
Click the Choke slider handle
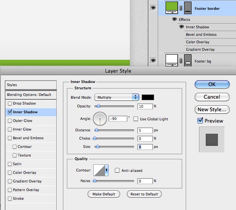tap(94, 138)
